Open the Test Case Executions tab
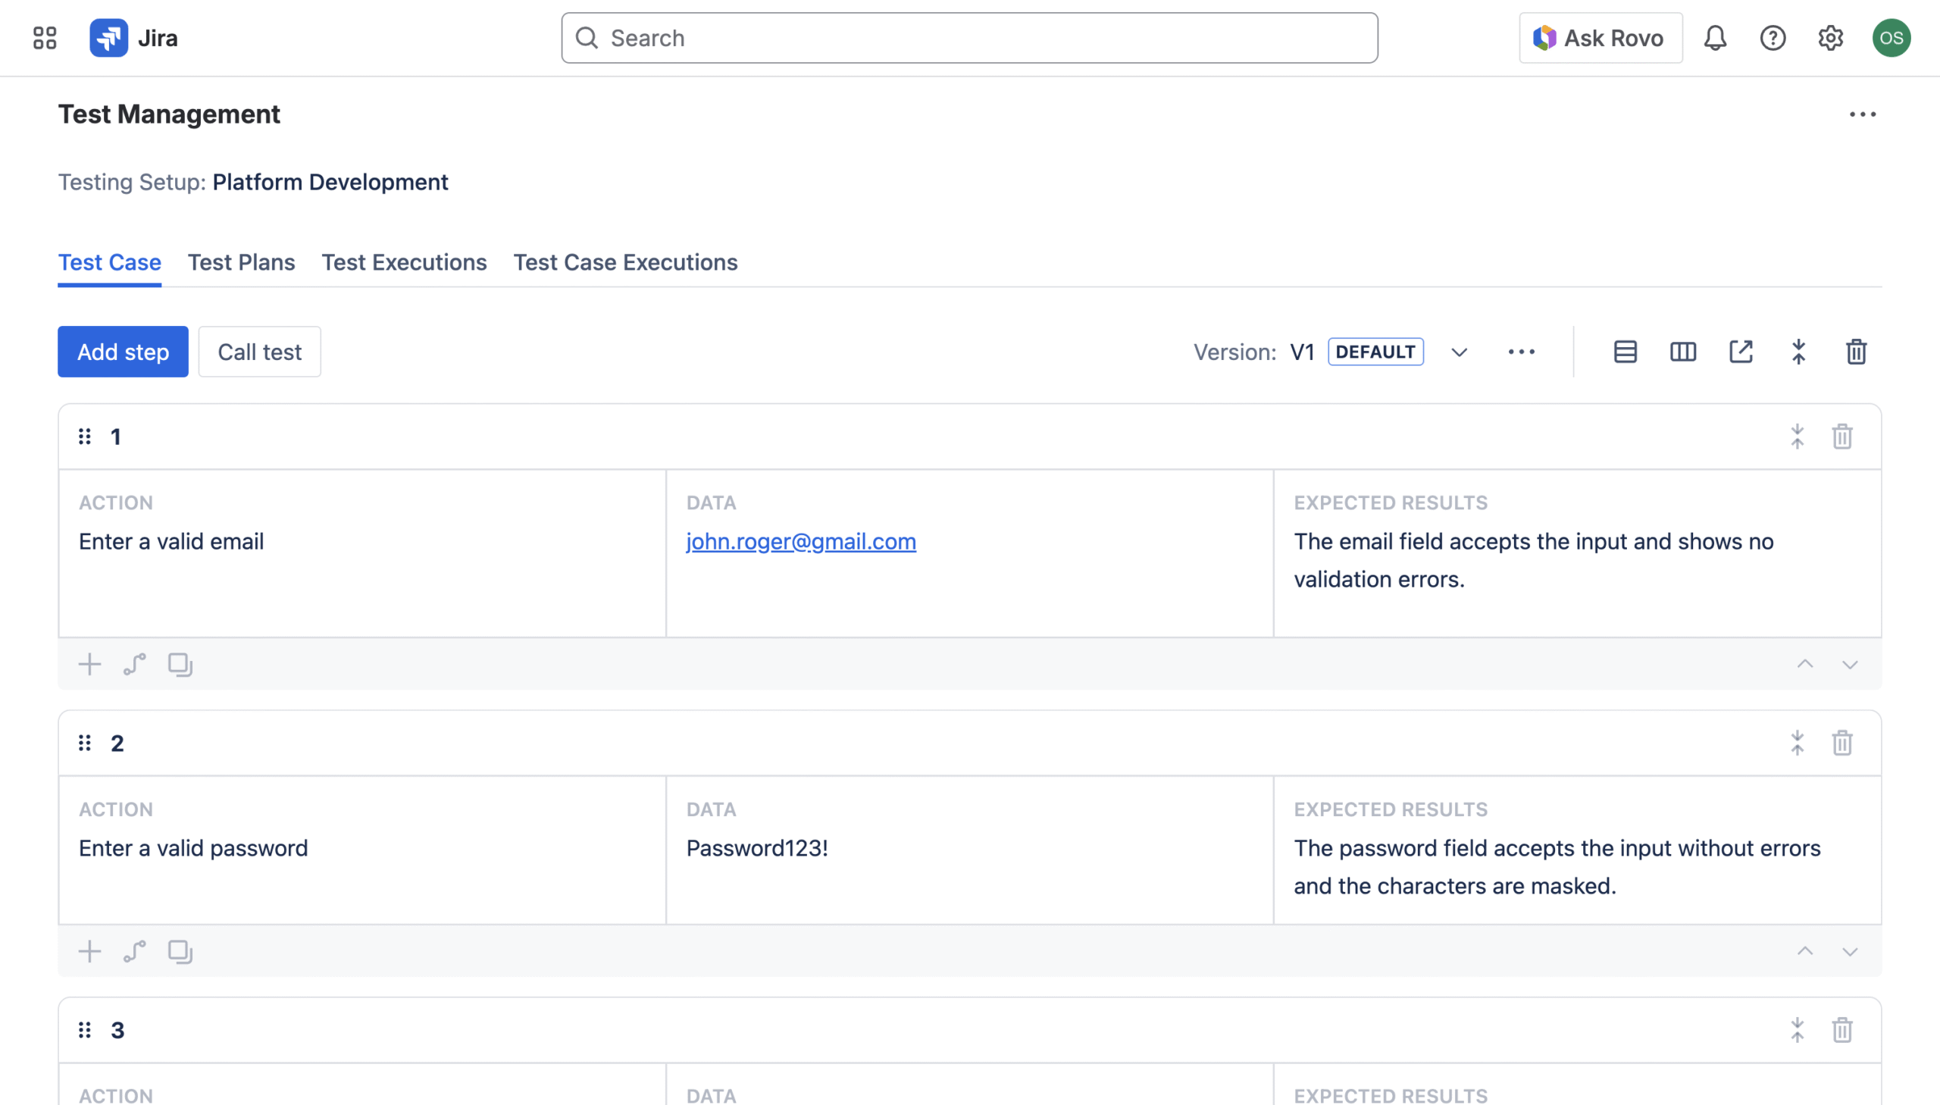The image size is (1940, 1105). (x=624, y=262)
